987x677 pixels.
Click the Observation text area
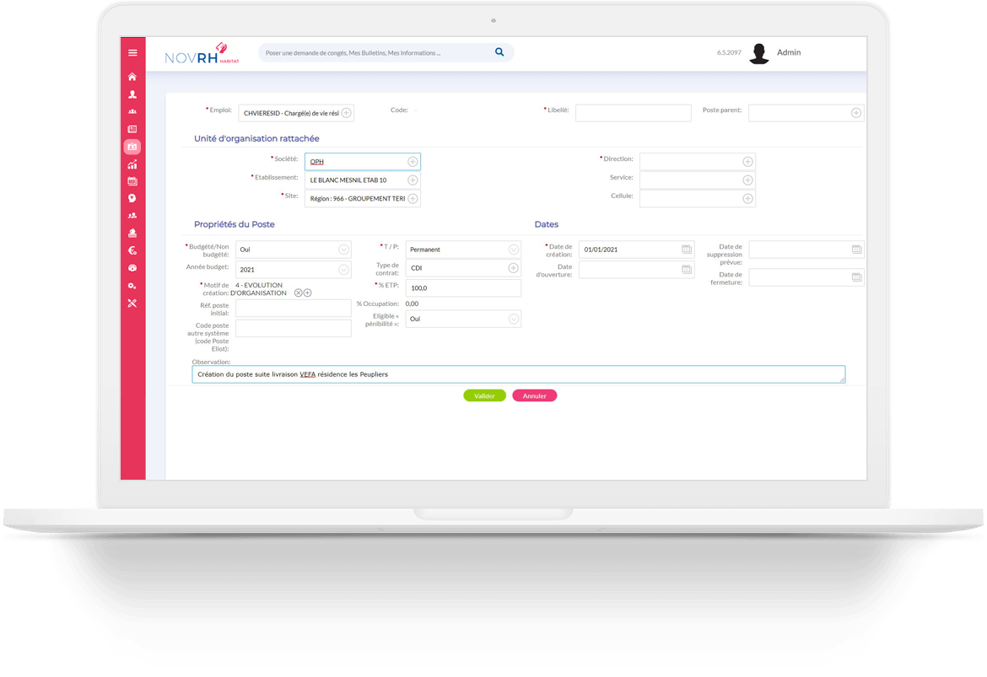coord(518,374)
